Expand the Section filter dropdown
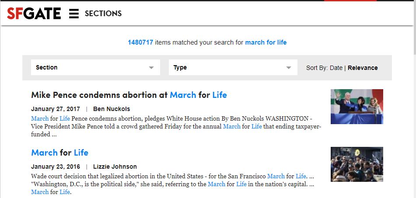Screen dimensions: 416x198 (x=95, y=67)
